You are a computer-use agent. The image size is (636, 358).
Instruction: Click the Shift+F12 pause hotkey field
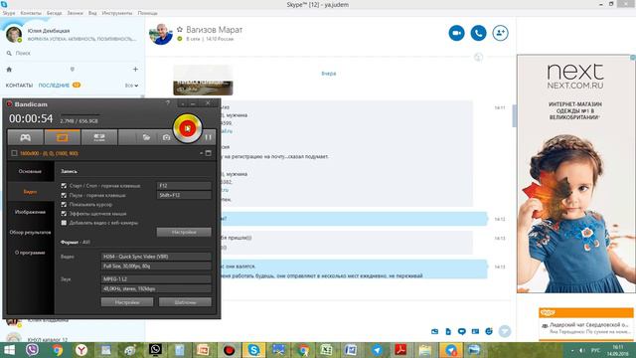click(184, 195)
